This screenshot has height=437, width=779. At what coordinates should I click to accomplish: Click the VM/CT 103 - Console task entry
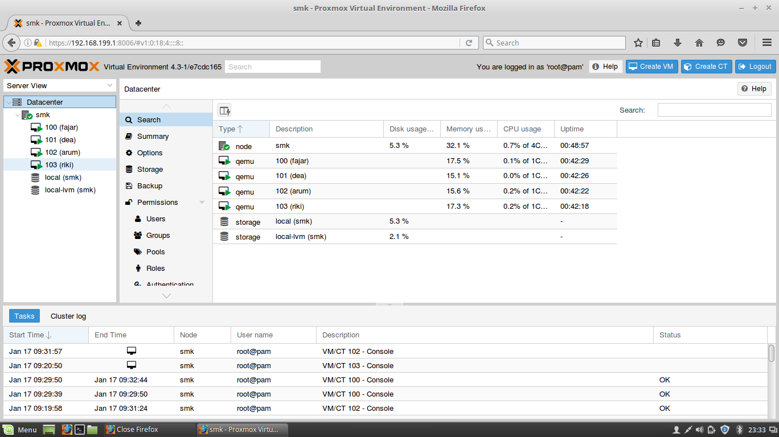tap(386, 366)
